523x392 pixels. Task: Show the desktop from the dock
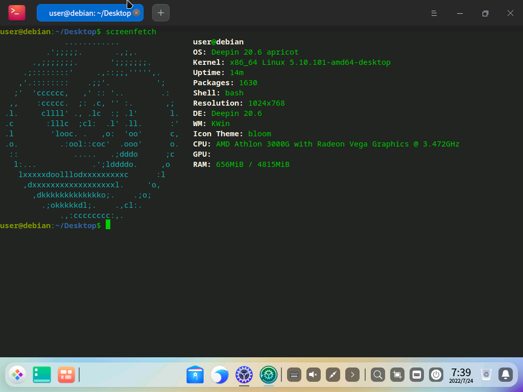click(x=42, y=375)
